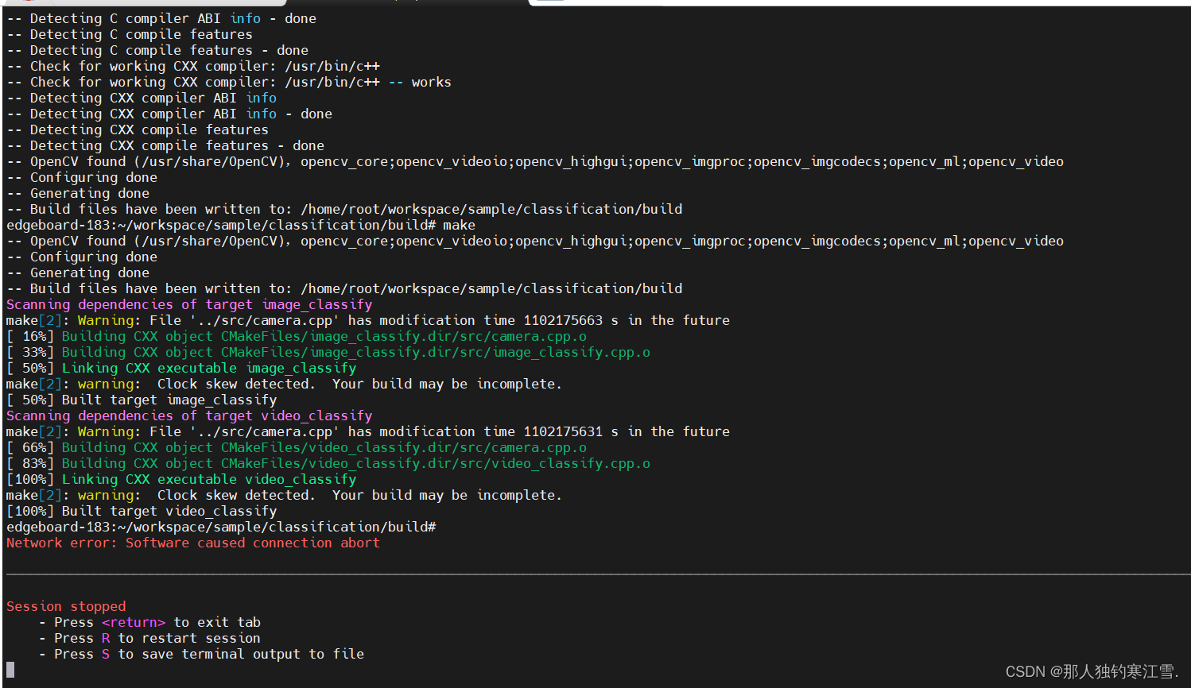Click the 'Press <return> to exit tab' line
The height and width of the screenshot is (688, 1191).
tap(149, 623)
